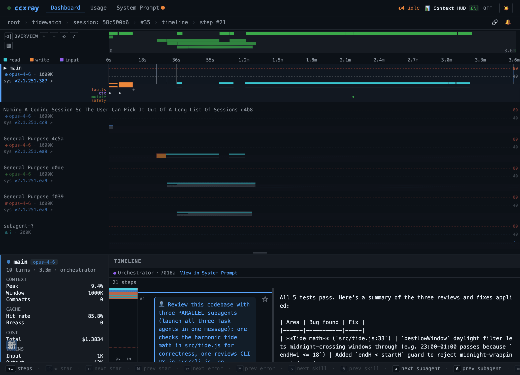Open the System Prompt tab

pyautogui.click(x=141, y=8)
